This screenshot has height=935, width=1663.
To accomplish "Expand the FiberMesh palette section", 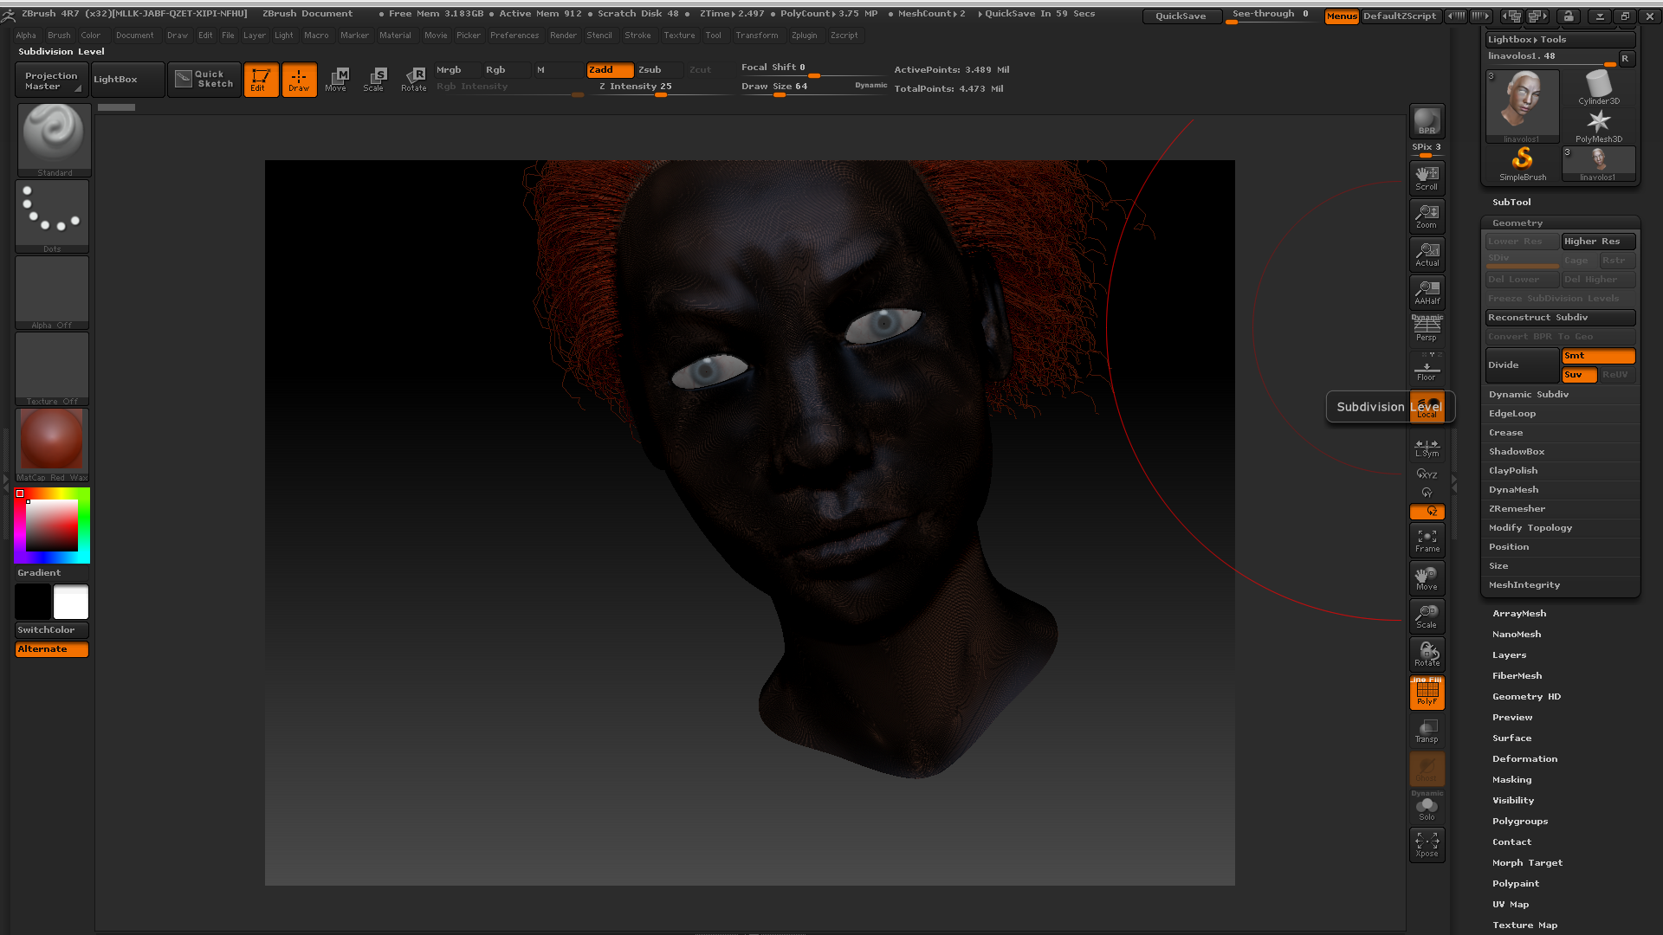I will 1517,676.
